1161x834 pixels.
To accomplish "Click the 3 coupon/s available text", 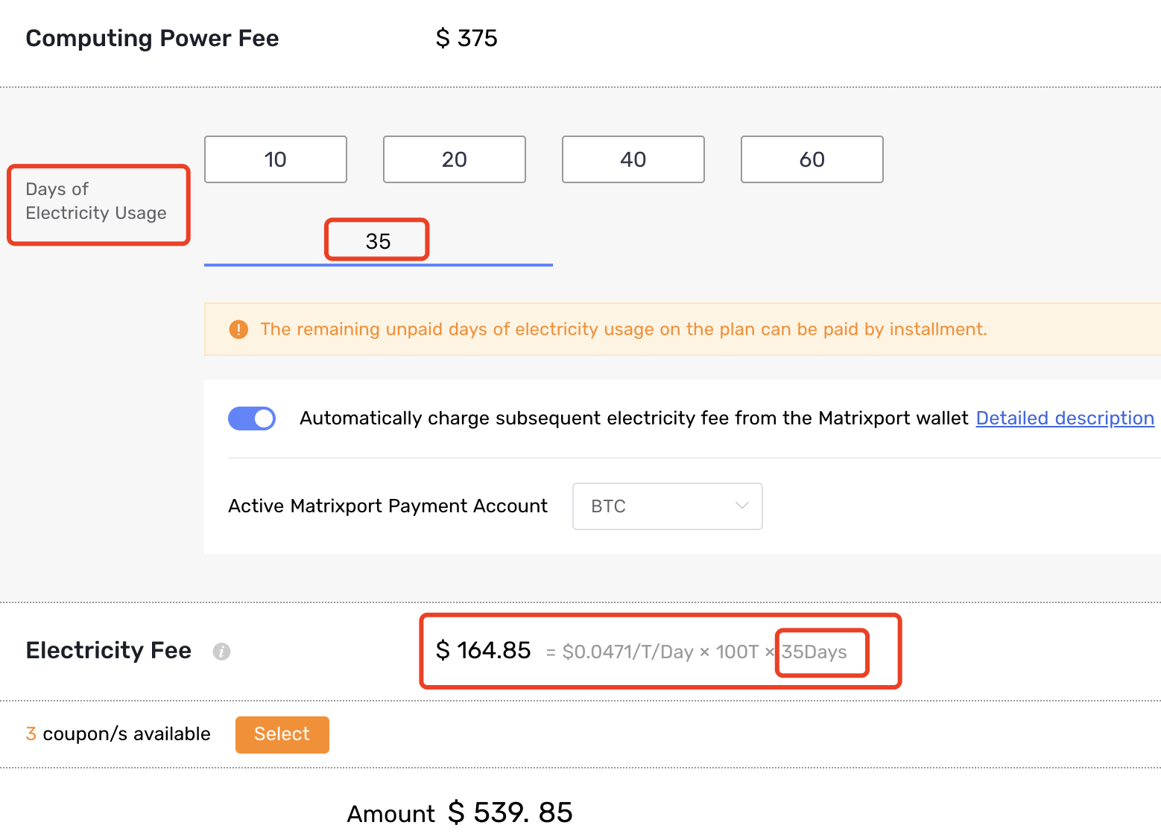I will click(x=118, y=734).
